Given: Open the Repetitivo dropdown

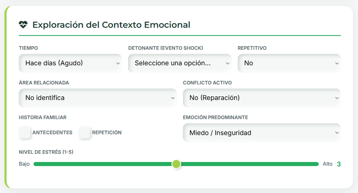Looking at the screenshot, I should tap(289, 63).
